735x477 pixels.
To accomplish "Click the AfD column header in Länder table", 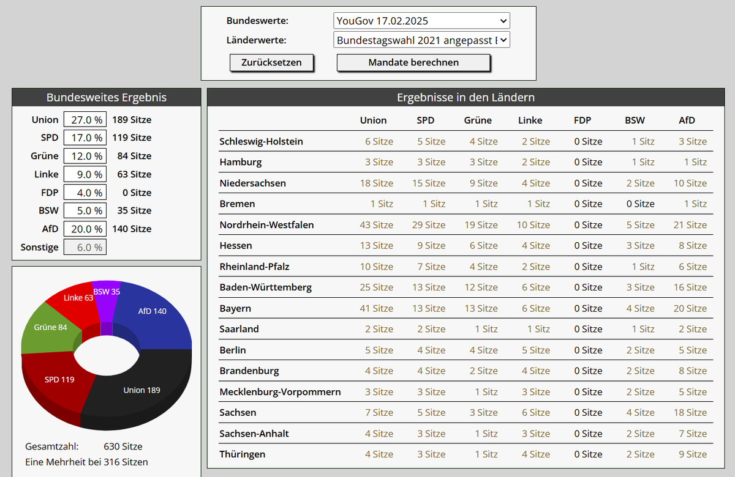I will pos(687,120).
